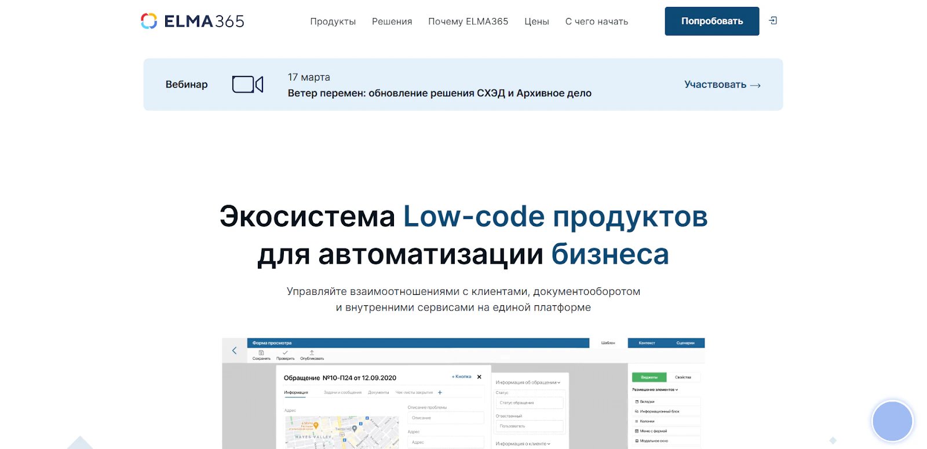Switch to the Шаблон tab

[x=608, y=343]
